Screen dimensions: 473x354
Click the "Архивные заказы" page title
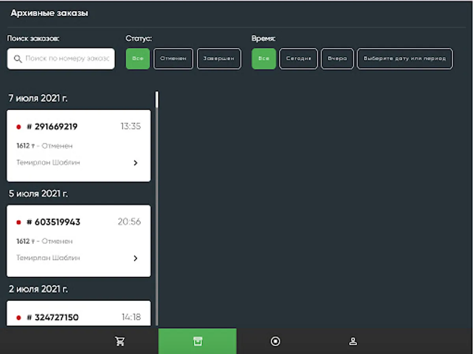[x=50, y=13]
